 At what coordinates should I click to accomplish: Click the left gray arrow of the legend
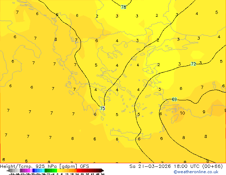[8, 170]
